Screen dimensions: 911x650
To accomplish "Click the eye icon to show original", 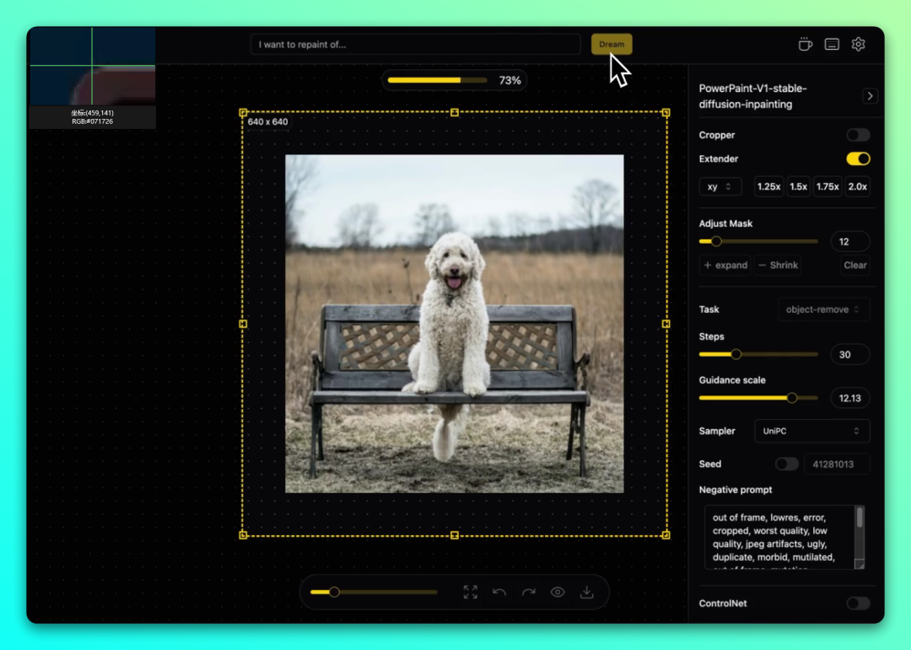I will point(558,592).
